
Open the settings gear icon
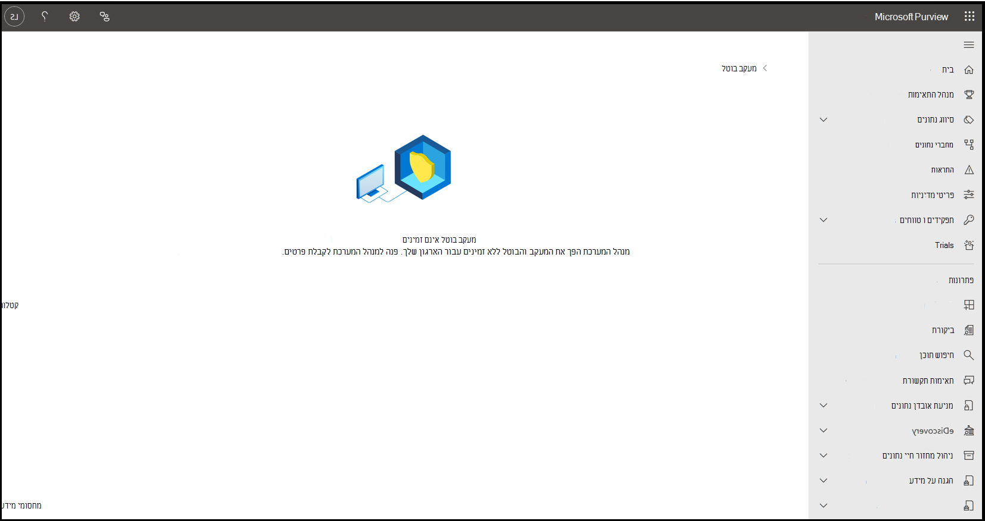[x=74, y=17]
